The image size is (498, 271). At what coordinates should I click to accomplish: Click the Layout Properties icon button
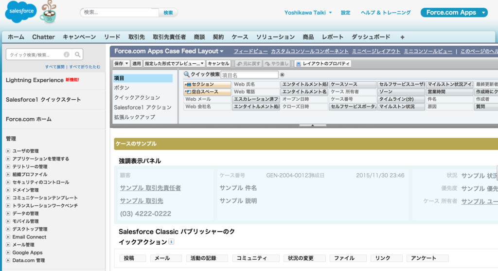point(323,64)
